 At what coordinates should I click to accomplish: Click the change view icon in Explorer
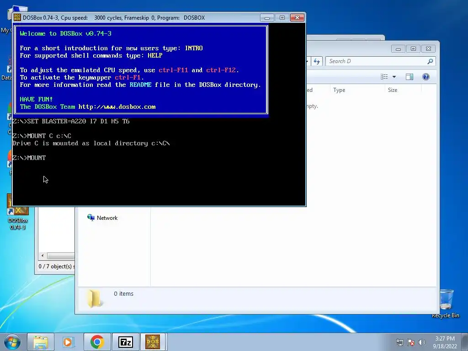tap(384, 77)
